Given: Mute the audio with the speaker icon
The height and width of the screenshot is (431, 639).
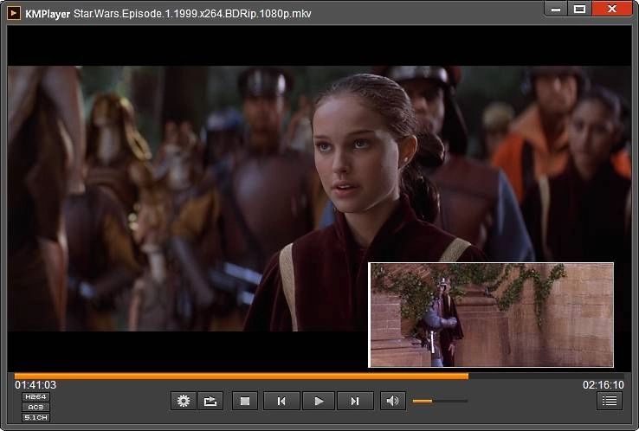Looking at the screenshot, I should (x=393, y=401).
